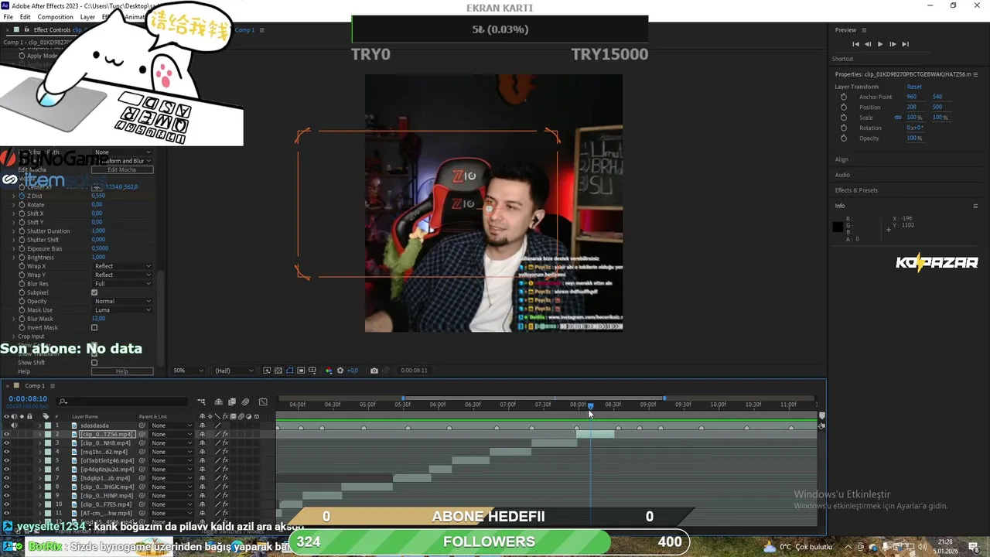Go to first frame in Preview panel
Viewport: 990px width, 557px height.
tap(855, 44)
